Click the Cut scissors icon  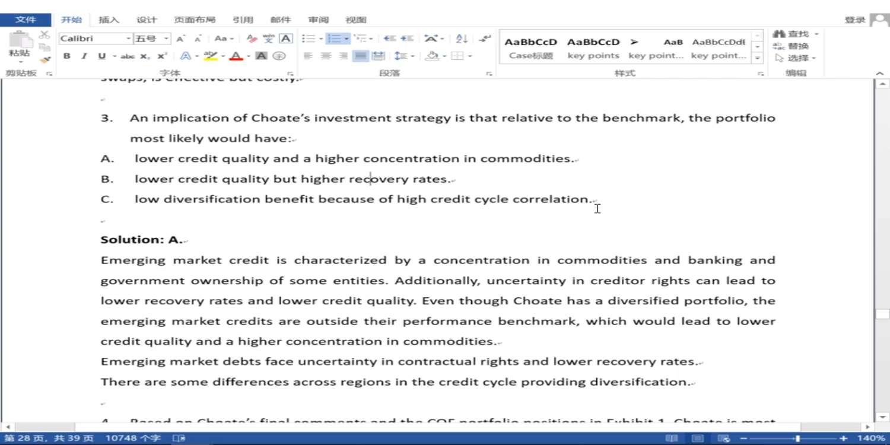pos(44,35)
